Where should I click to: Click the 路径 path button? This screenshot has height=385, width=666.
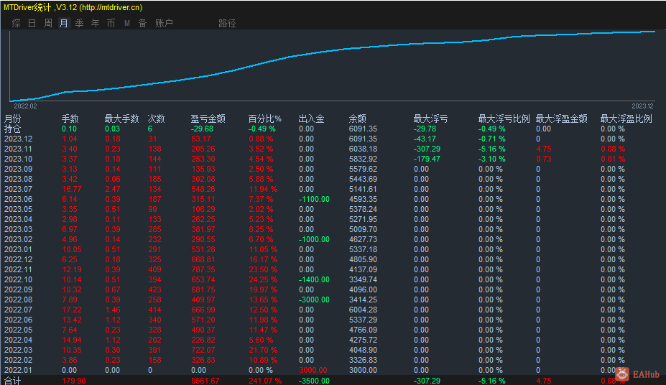click(x=227, y=23)
